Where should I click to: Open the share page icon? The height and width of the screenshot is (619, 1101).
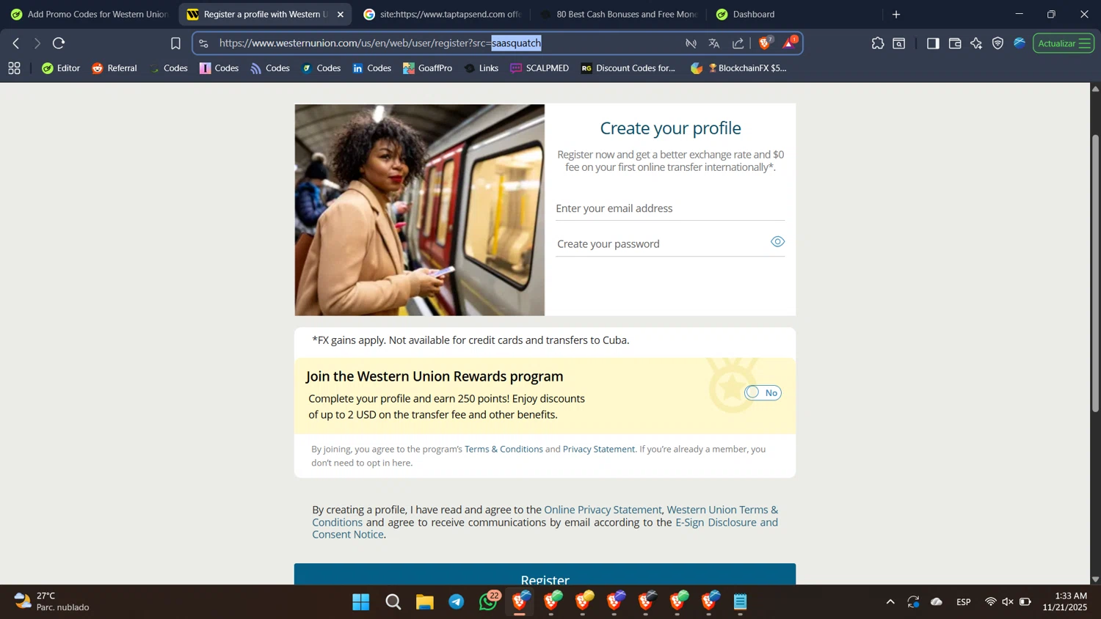pos(738,43)
